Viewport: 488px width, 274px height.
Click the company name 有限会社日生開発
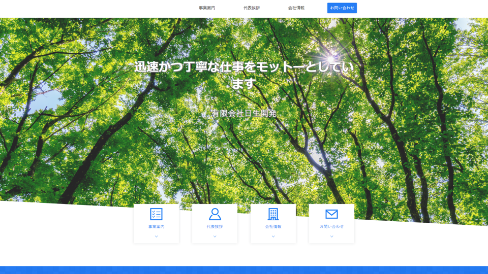[x=244, y=113]
